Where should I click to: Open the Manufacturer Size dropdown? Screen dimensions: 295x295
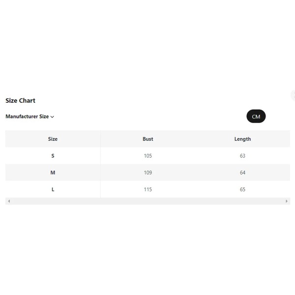(x=29, y=117)
